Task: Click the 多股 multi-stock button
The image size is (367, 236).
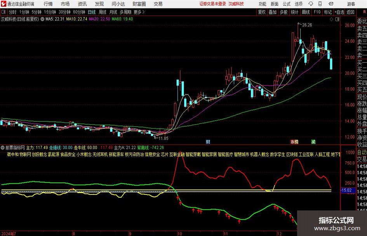Action: click(x=284, y=12)
